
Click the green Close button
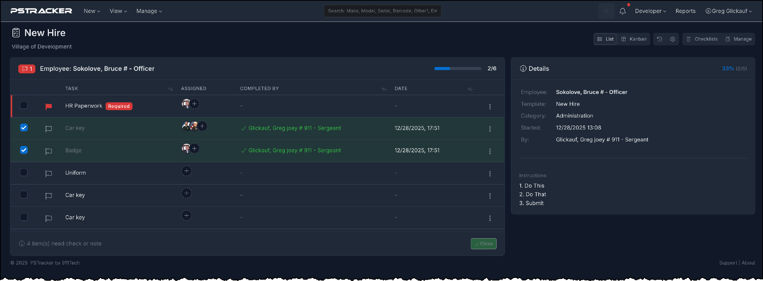[x=483, y=244]
